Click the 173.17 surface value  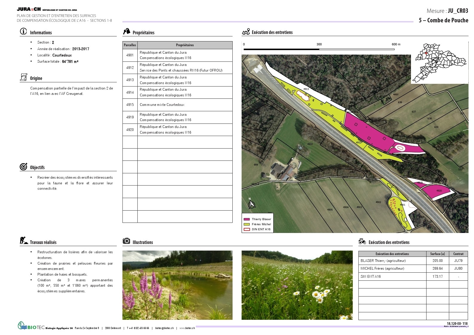point(438,277)
